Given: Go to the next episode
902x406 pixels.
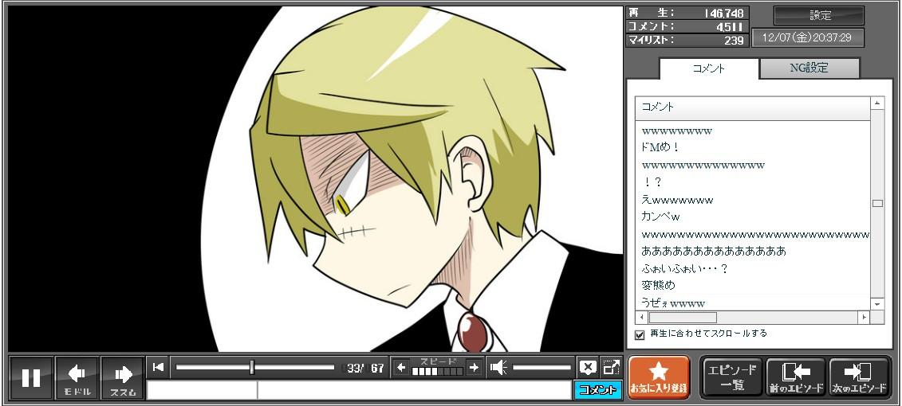Looking at the screenshot, I should (x=859, y=377).
